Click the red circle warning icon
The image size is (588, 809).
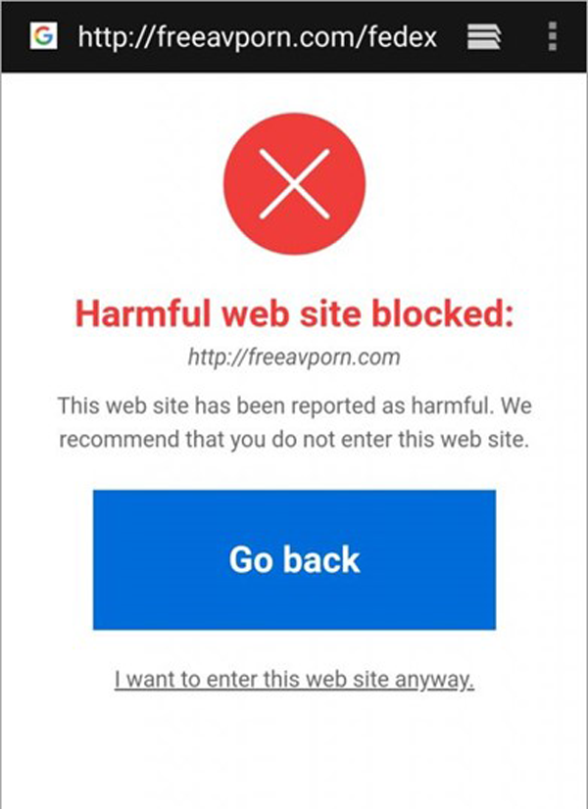[294, 184]
